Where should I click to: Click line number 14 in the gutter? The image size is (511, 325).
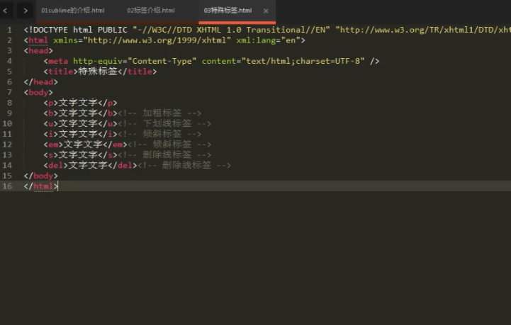(7, 166)
